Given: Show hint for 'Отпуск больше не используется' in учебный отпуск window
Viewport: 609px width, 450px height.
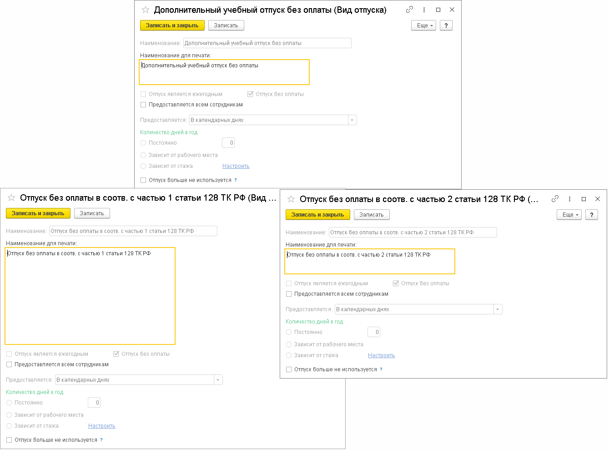Looking at the screenshot, I should pyautogui.click(x=236, y=180).
